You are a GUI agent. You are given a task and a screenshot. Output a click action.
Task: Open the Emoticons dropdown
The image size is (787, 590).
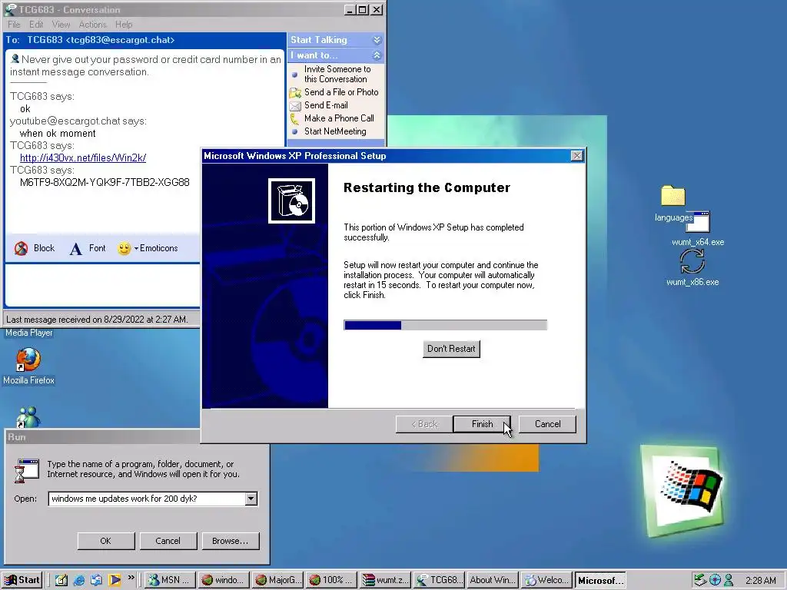tap(148, 248)
